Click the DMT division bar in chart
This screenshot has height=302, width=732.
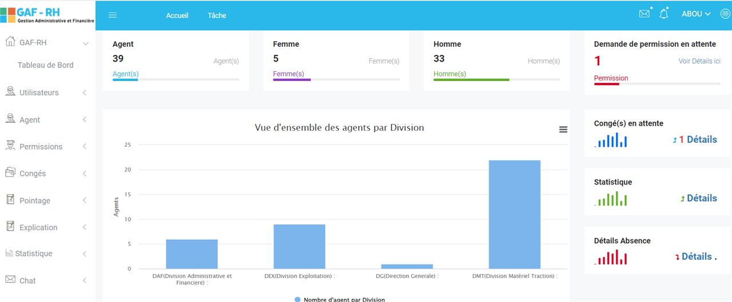514,215
